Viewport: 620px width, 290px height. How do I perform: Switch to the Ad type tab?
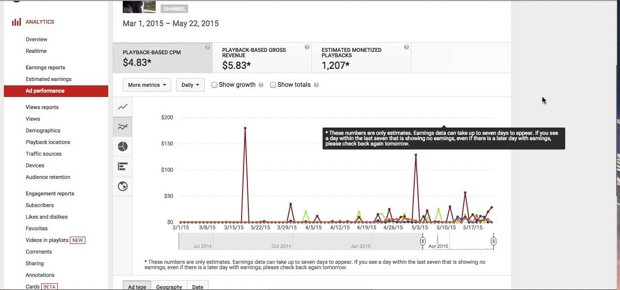point(137,286)
